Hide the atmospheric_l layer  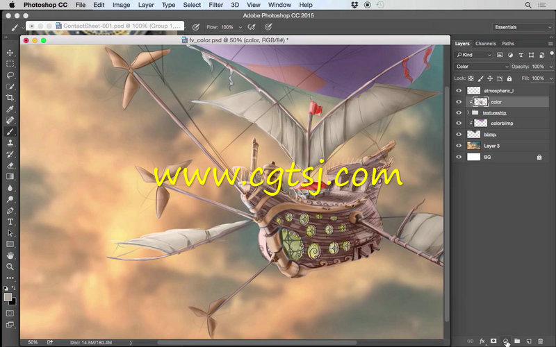click(x=459, y=91)
